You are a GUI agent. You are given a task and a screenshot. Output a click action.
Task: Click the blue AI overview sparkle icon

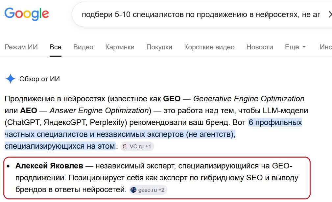[11, 79]
